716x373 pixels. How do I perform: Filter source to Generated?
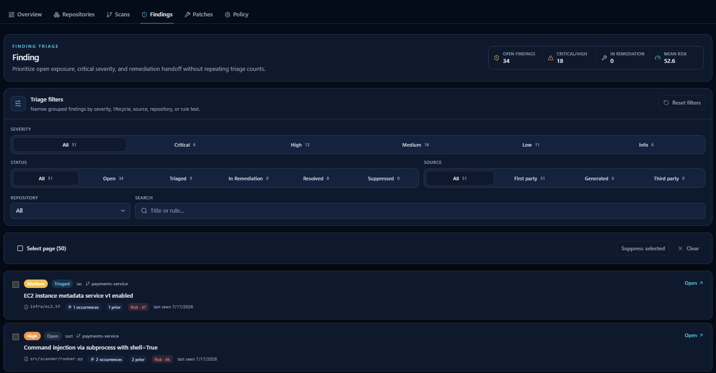pyautogui.click(x=599, y=179)
